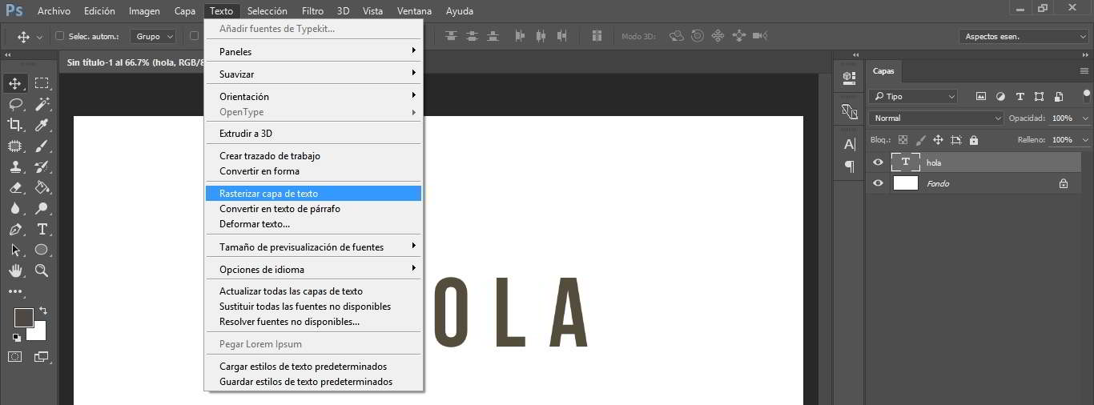This screenshot has height=405, width=1094.
Task: Toggle the layer filtering switch
Action: coord(1086,95)
